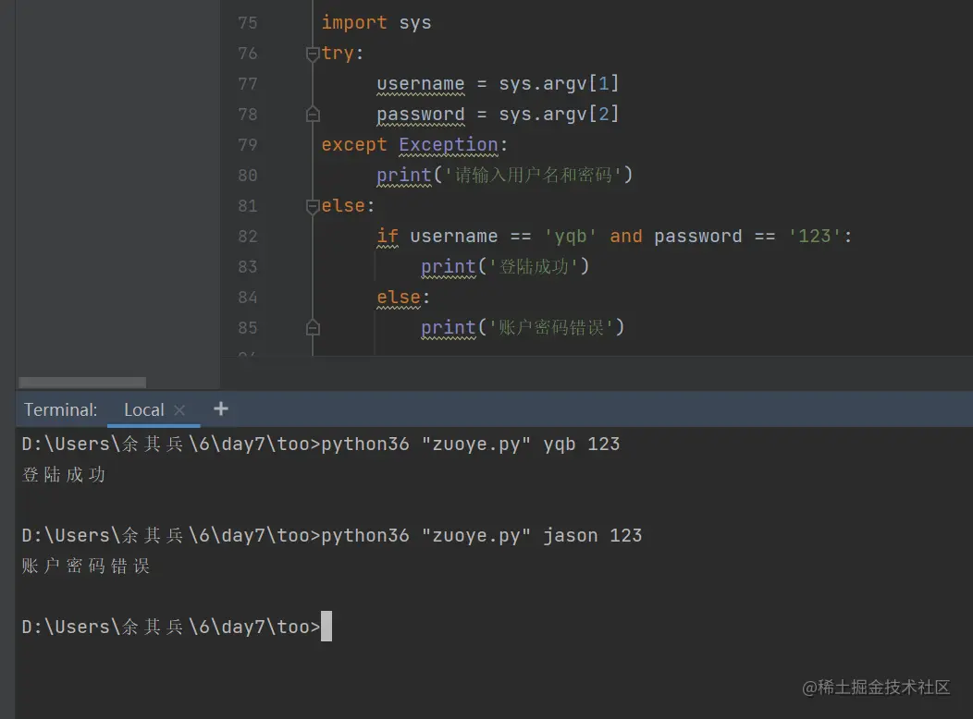Click the string '请输入用户名和密码'
This screenshot has width=973, height=719.
click(x=534, y=176)
